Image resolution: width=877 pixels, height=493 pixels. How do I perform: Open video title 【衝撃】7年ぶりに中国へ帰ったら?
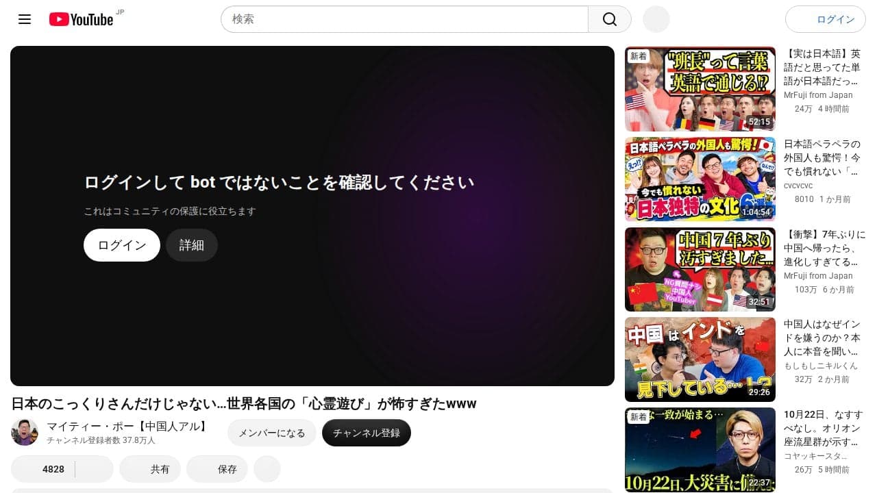pos(825,248)
